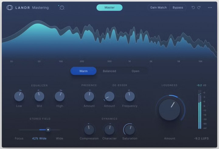Click the Equalizer Mid knob

[x=39, y=96]
